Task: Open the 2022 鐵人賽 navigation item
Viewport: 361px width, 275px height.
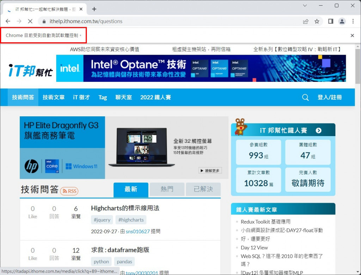Action: click(155, 97)
